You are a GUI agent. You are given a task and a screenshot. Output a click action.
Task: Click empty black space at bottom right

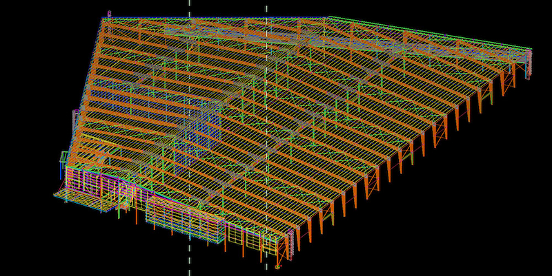[483, 234]
